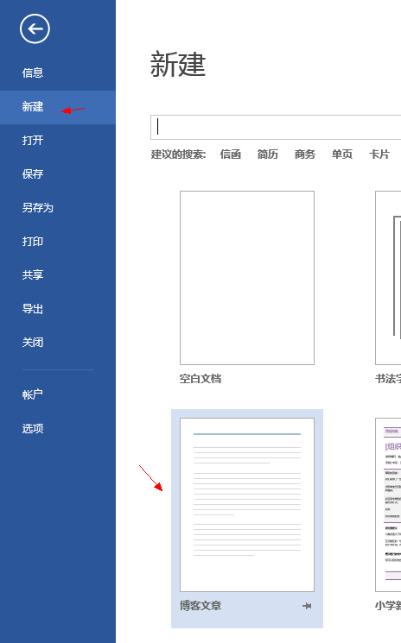Viewport: 401px width, 643px height.
Task: Click the 简历 suggested search link
Action: 268,154
